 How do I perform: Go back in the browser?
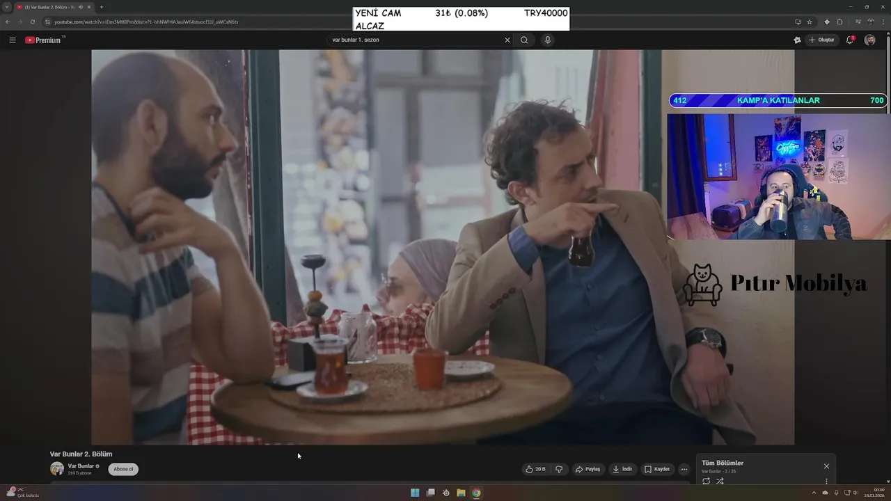tap(8, 22)
